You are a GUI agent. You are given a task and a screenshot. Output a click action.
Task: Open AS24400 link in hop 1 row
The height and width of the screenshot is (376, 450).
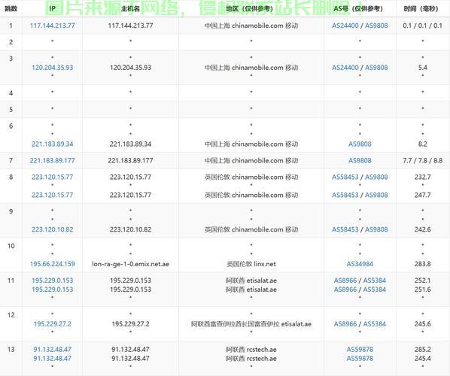pos(345,26)
